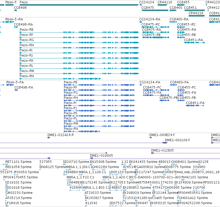Image resolution: width=220 pixels, height=207 pixels.
Task: Click the Rbsn-5-PA protein label
Action: 15,82
